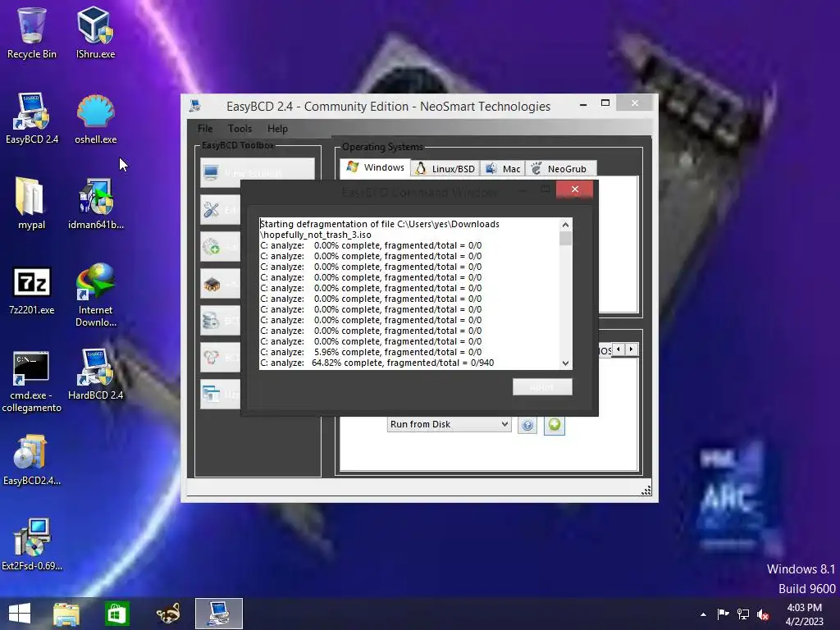Viewport: 840px width, 630px height.
Task: Open the Edit Boot Menu wrench tool
Action: click(220, 209)
